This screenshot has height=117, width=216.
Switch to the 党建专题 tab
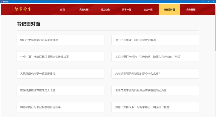pyautogui.click(x=84, y=10)
